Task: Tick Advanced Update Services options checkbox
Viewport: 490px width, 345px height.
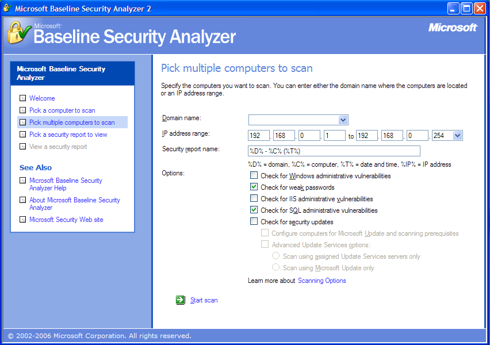Action: pyautogui.click(x=265, y=244)
